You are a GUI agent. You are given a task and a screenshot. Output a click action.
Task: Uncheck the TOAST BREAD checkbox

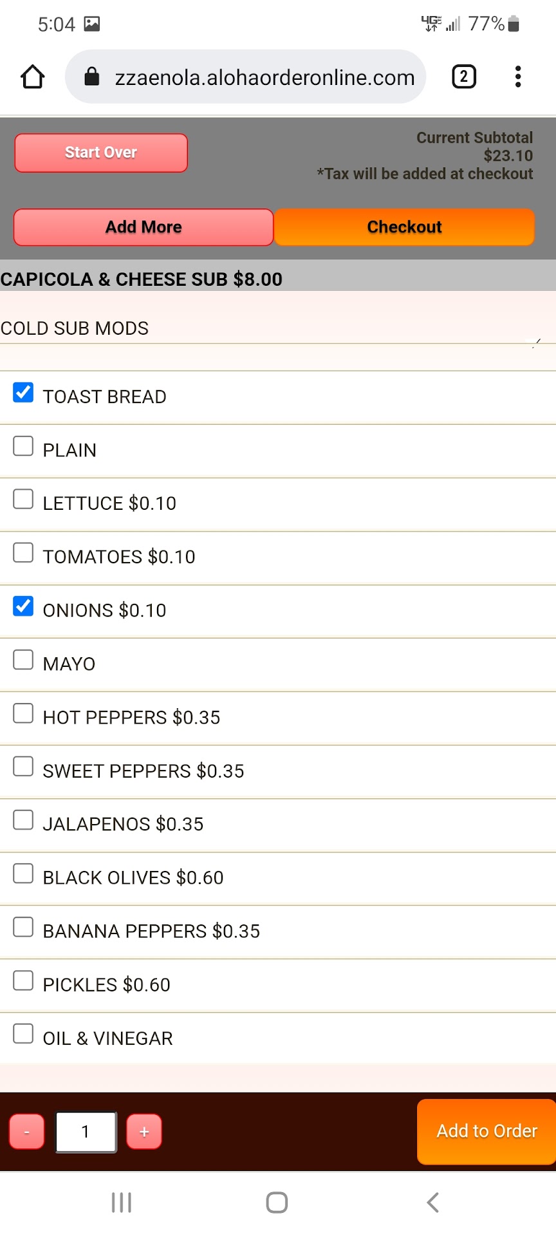click(x=23, y=393)
